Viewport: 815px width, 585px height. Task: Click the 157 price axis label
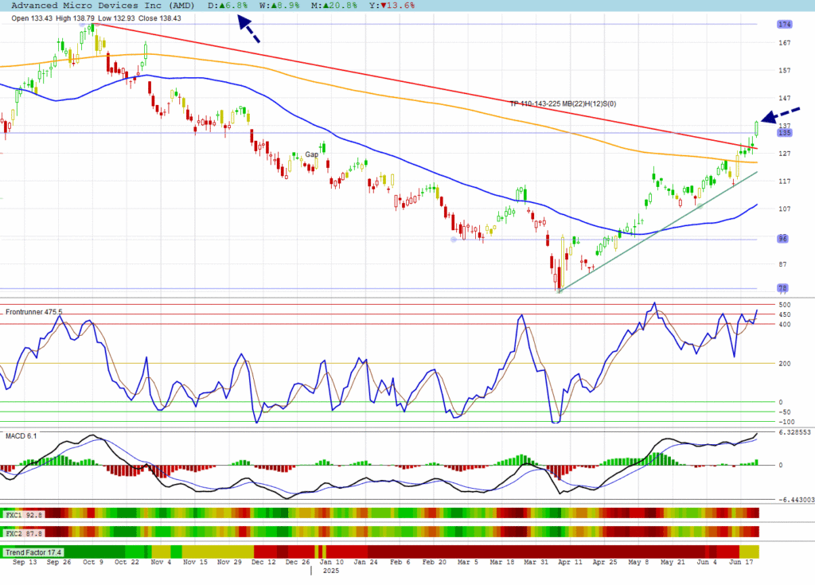pyautogui.click(x=784, y=70)
